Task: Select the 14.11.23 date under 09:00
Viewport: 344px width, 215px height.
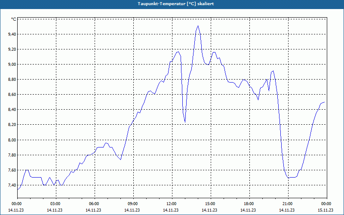Action: tap(132, 210)
